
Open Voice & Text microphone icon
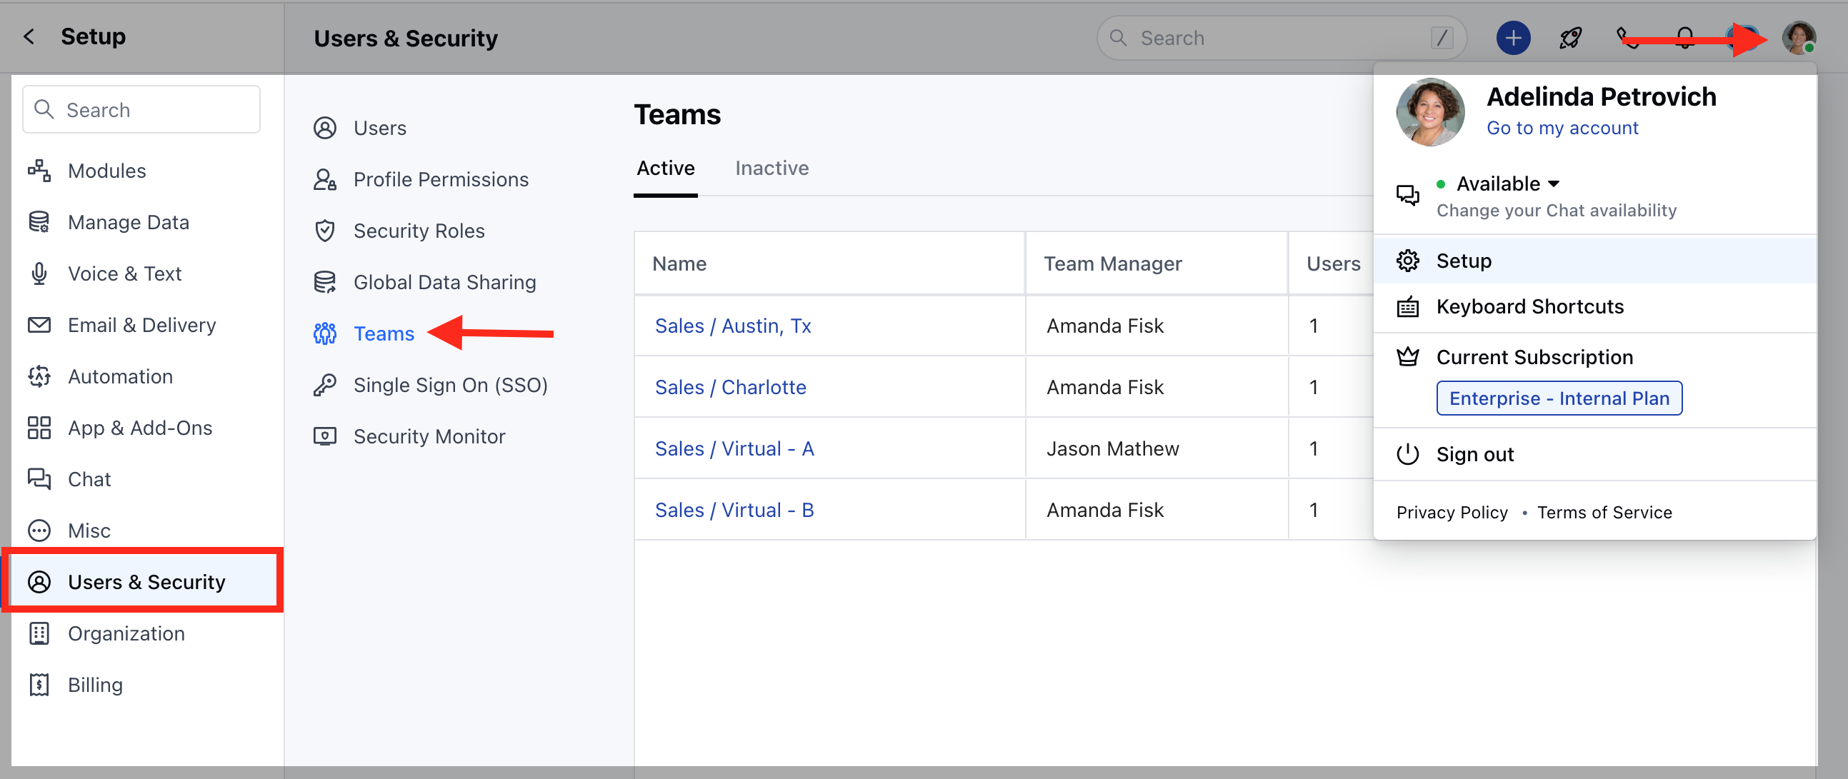[39, 273]
